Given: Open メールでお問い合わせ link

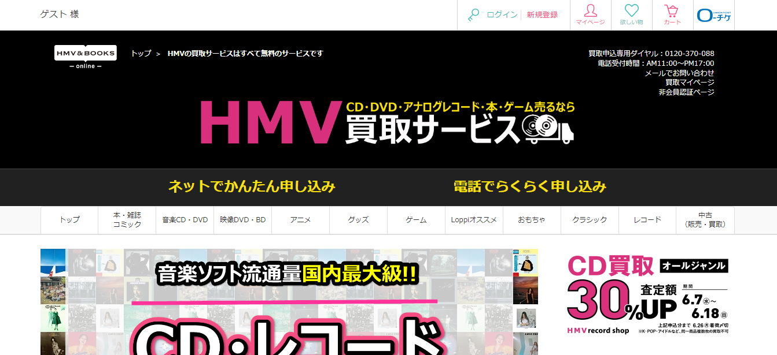Looking at the screenshot, I should click(x=679, y=73).
